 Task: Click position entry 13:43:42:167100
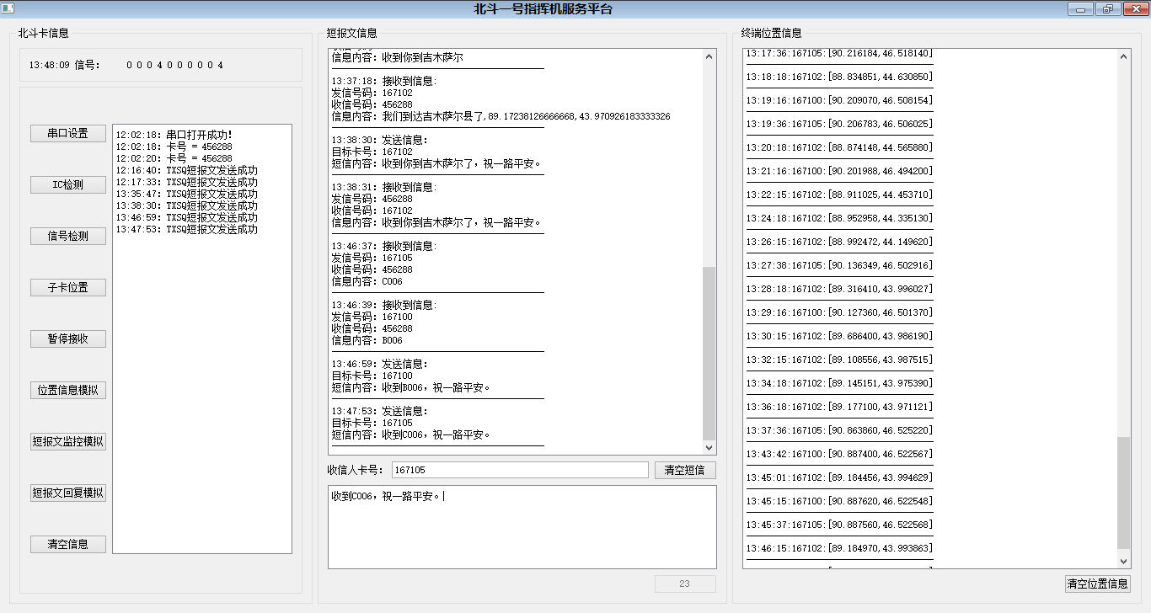839,454
